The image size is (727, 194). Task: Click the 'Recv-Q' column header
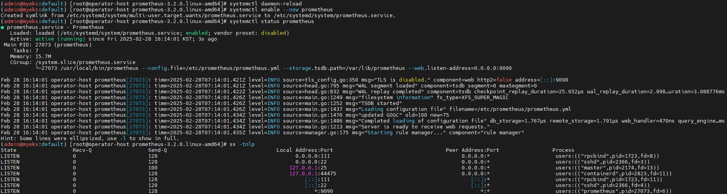82,150
